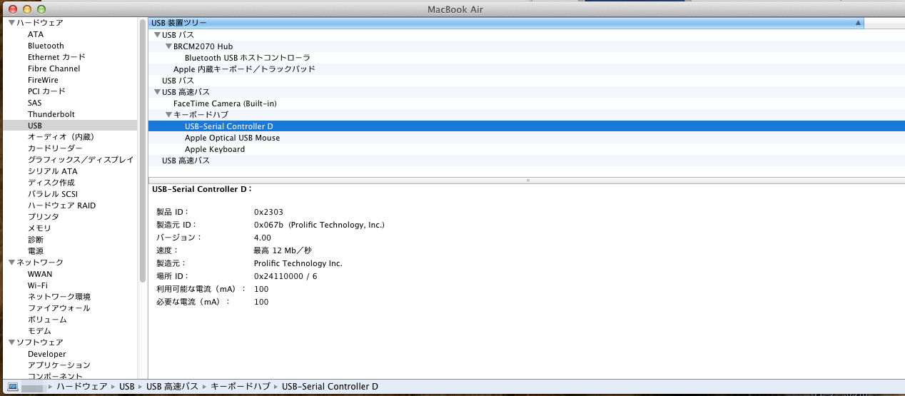The width and height of the screenshot is (905, 396).
Task: Select FireWire in the sidebar
Action: [x=43, y=80]
